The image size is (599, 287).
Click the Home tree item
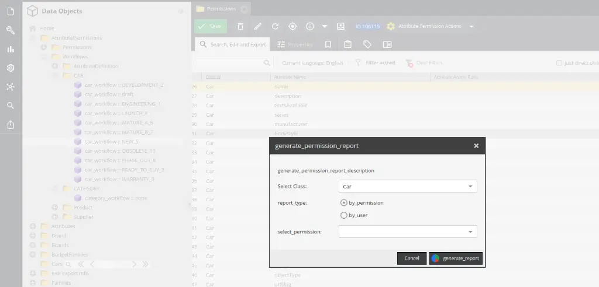pos(47,28)
